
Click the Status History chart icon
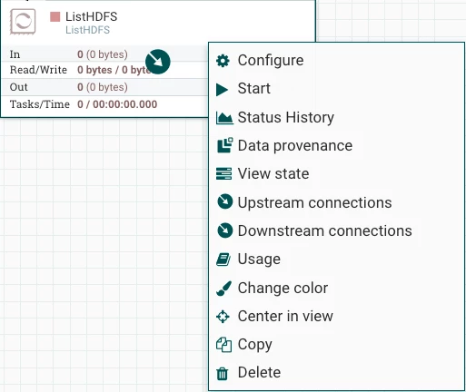click(224, 118)
